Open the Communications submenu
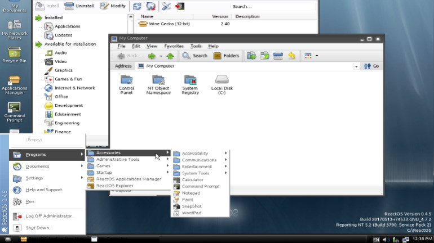Viewport: 434px width, 243px height. coord(201,160)
